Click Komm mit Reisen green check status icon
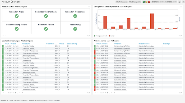This screenshot has width=185, height=103. (x=46, y=29)
